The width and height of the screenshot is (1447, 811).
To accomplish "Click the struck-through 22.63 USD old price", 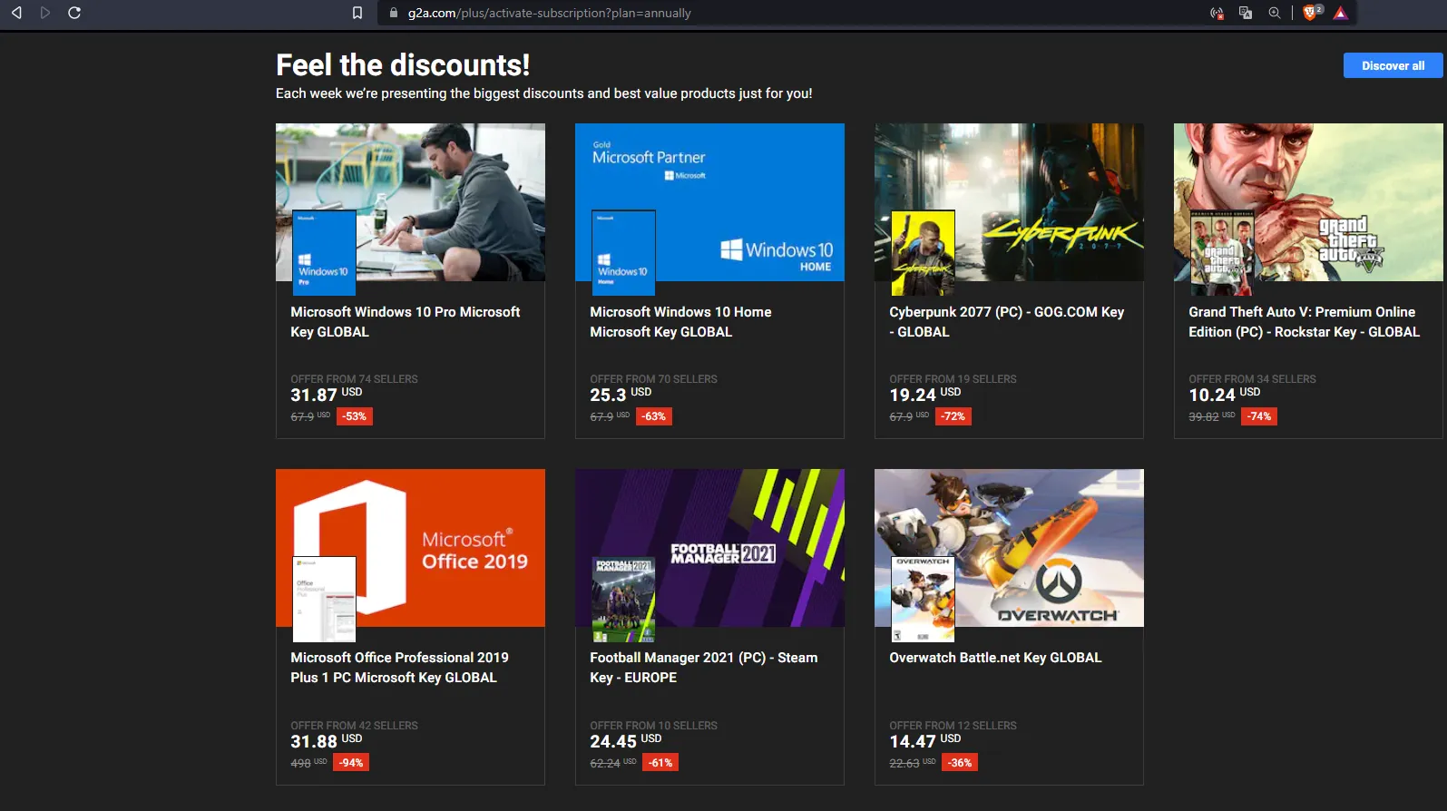I will 912,763.
